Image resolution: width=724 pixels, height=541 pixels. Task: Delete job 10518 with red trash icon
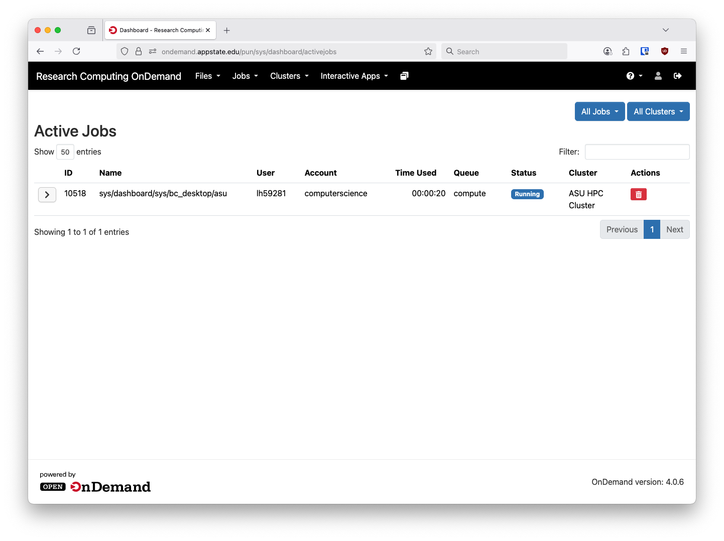638,194
